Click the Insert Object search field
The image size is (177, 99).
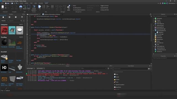coord(130,68)
